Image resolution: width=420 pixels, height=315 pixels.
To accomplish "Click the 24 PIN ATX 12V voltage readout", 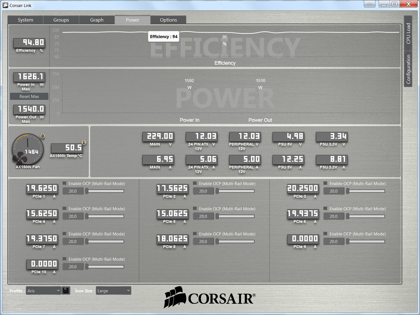I will 202,136.
